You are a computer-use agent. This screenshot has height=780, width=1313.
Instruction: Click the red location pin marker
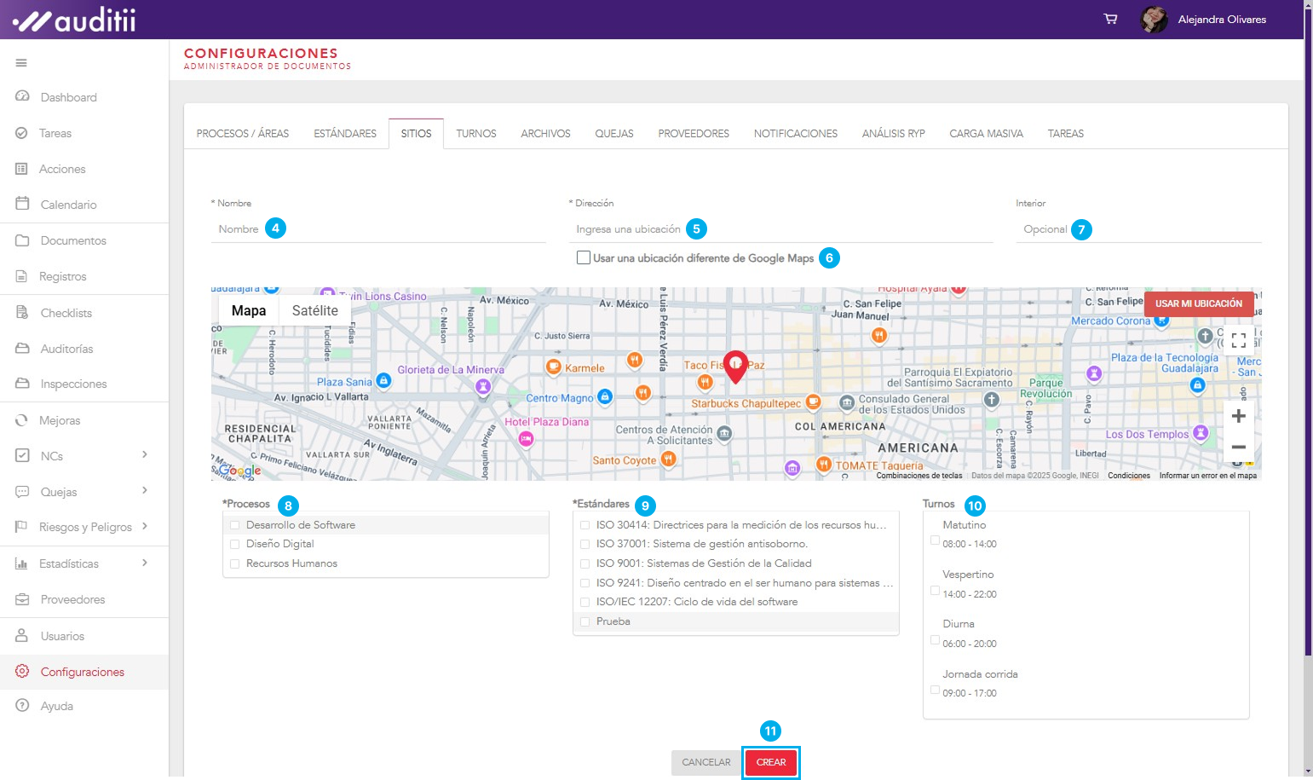pos(735,365)
